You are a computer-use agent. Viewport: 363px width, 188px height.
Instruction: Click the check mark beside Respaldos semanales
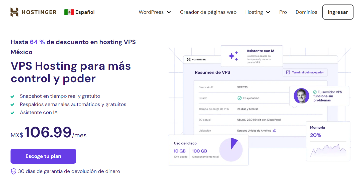click(12, 105)
